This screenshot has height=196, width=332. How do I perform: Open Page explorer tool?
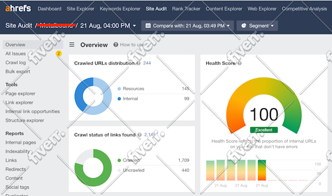[x=21, y=93]
